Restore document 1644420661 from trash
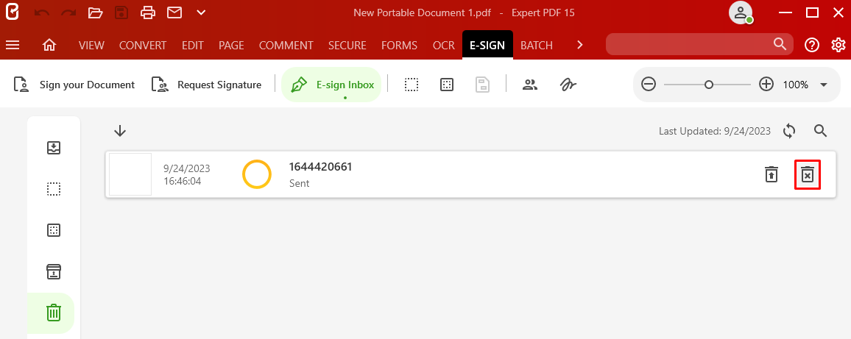The image size is (851, 339). (771, 175)
